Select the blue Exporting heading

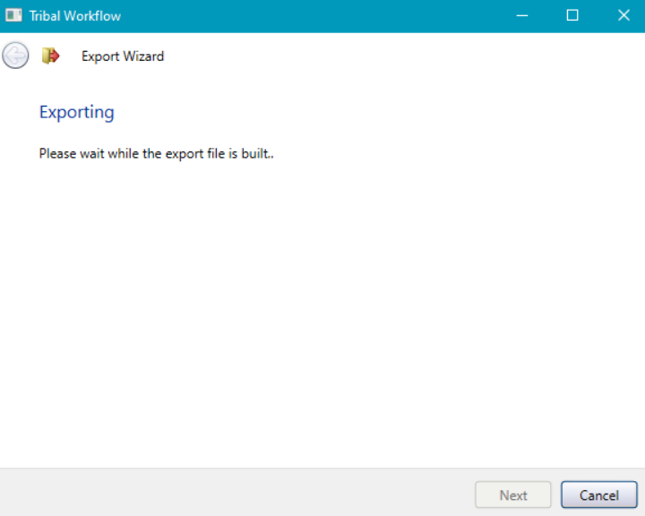tap(77, 112)
